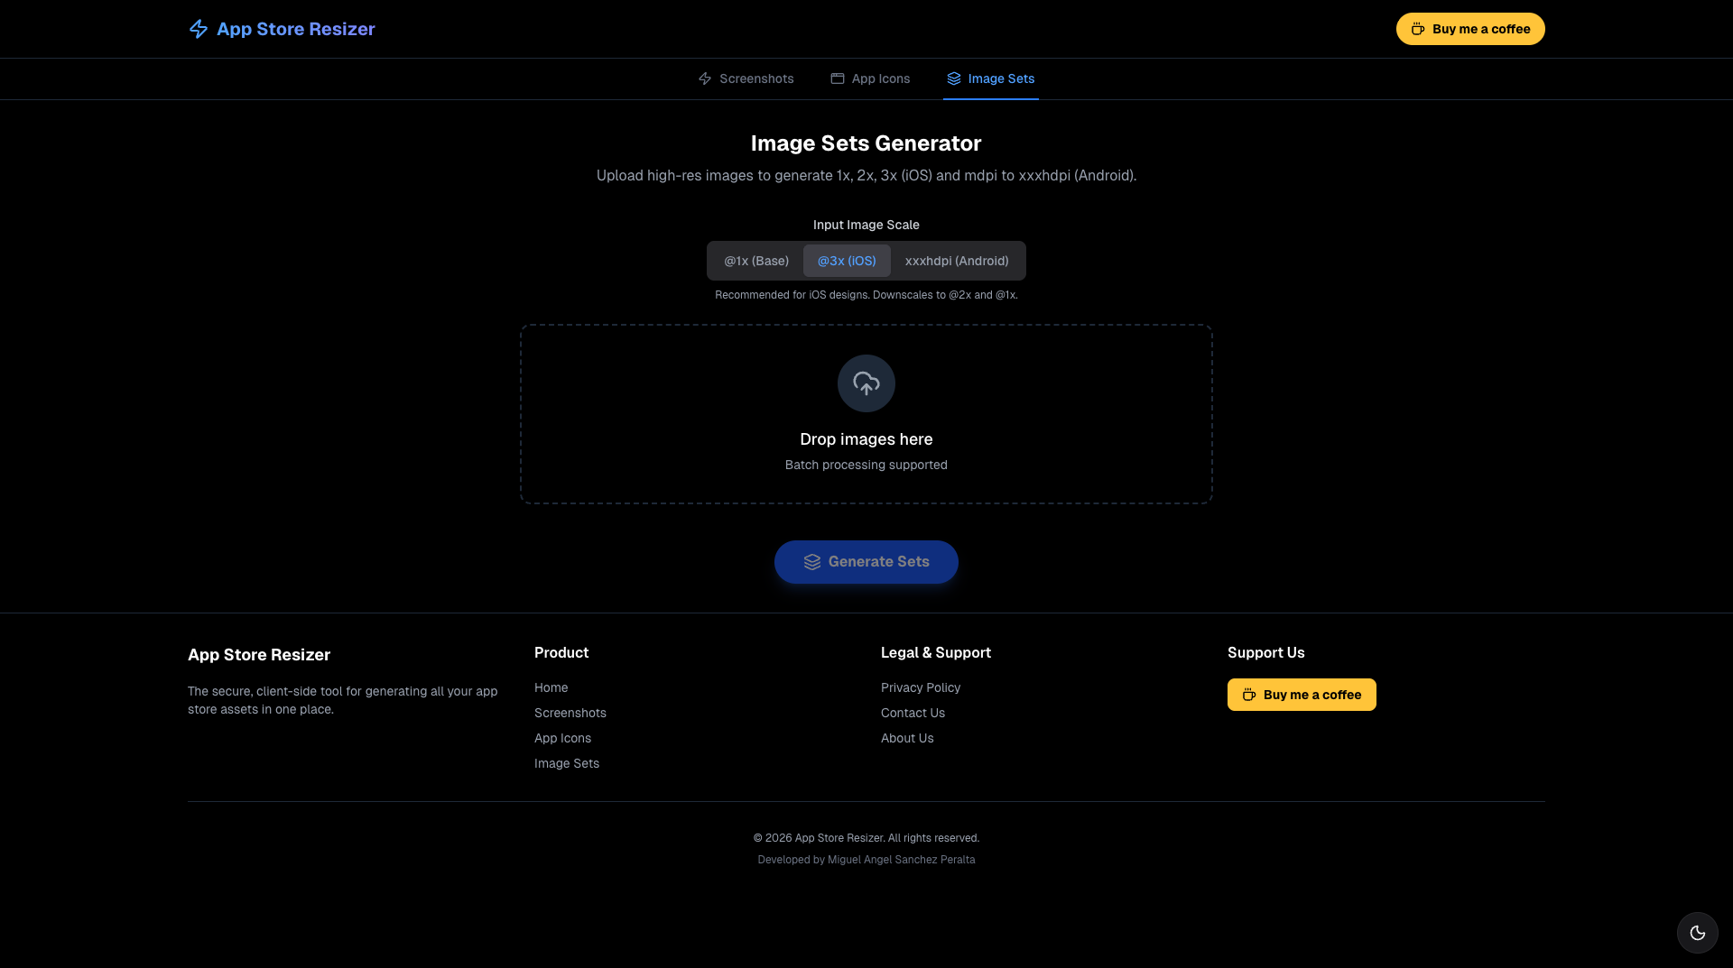The height and width of the screenshot is (968, 1733).
Task: Open the Image Sets footer link
Action: coord(567,763)
